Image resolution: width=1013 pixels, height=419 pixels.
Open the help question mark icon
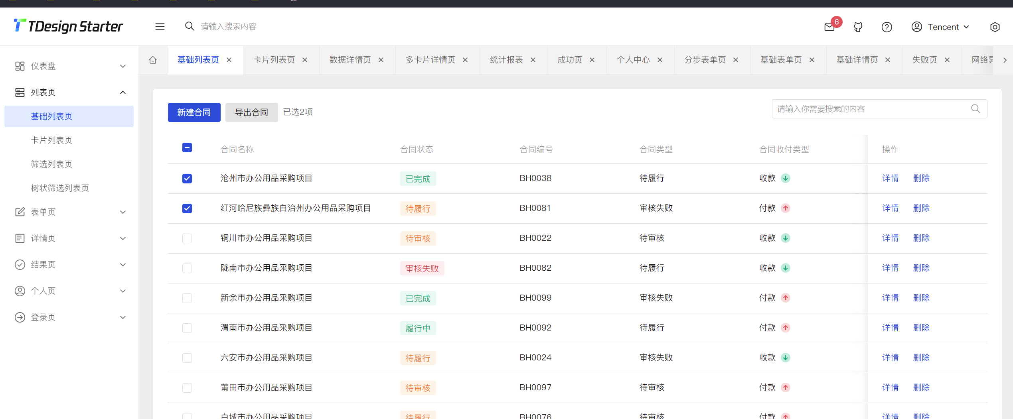pos(887,27)
